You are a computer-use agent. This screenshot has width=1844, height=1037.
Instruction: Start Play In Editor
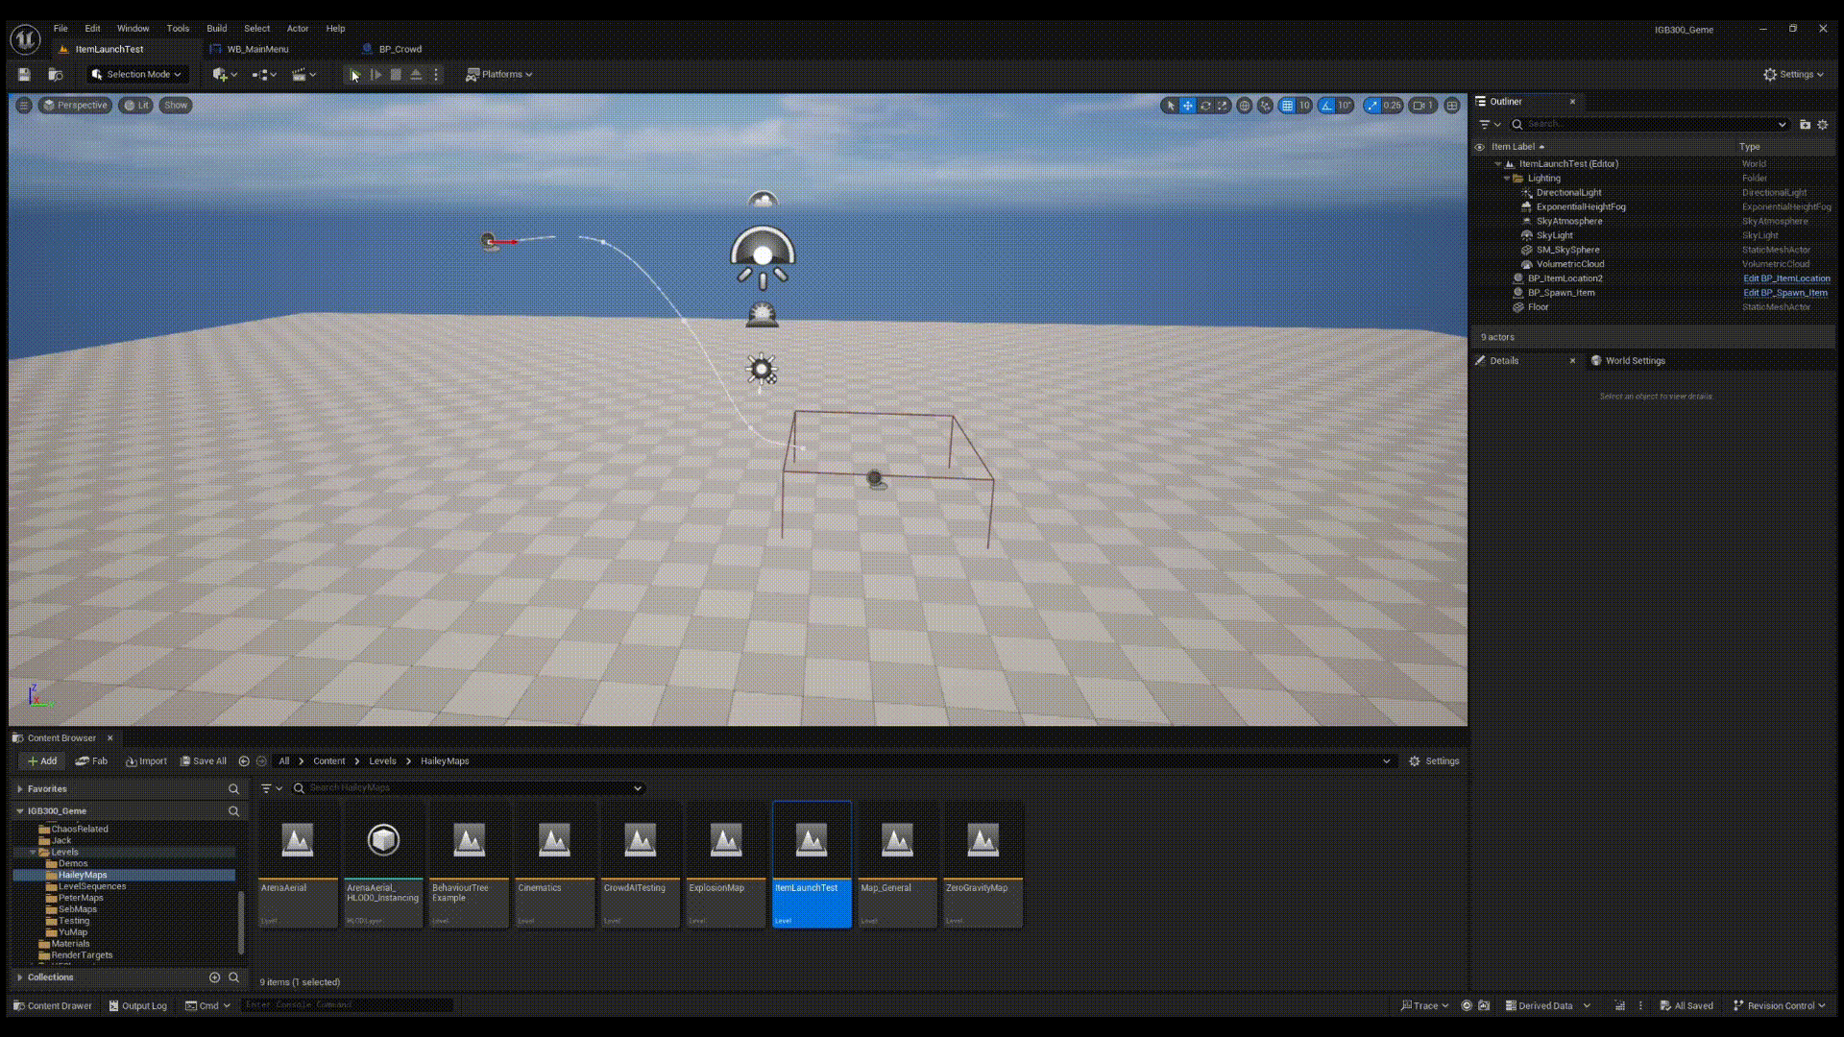[354, 74]
